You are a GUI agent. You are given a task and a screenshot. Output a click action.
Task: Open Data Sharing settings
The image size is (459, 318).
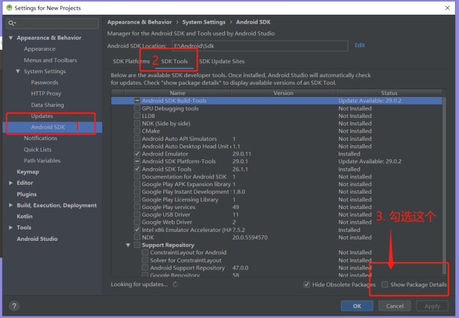47,105
